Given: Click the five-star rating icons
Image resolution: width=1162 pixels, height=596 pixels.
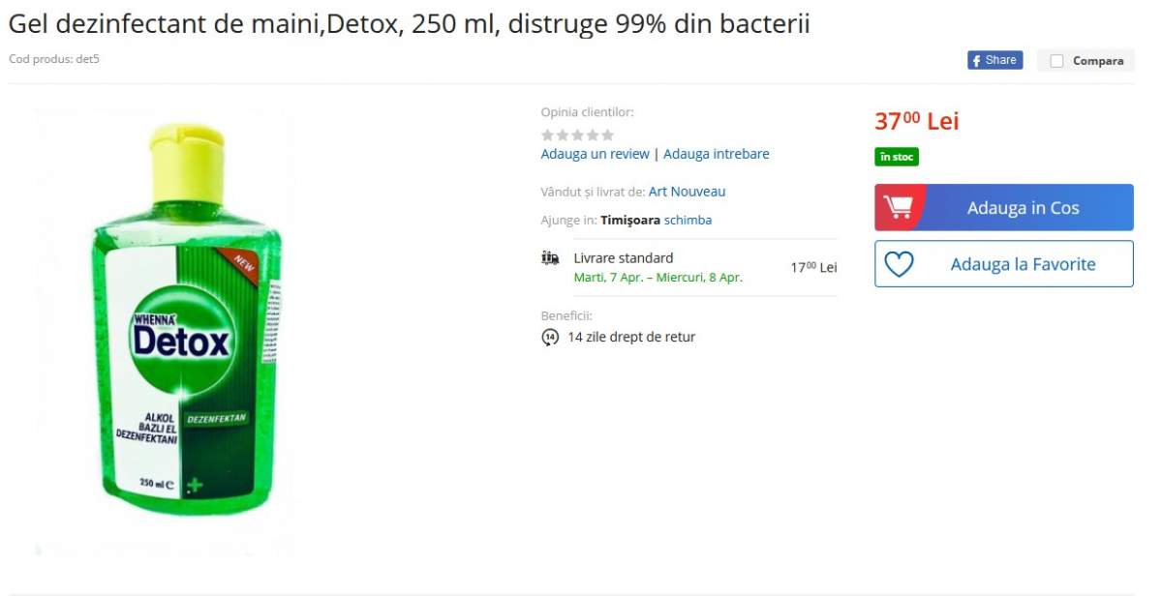Looking at the screenshot, I should 577,135.
